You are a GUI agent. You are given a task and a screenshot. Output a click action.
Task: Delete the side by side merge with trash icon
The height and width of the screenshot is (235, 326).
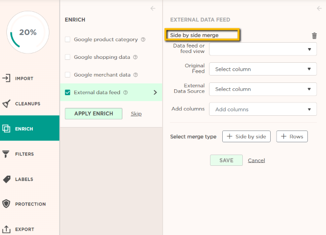click(x=314, y=36)
